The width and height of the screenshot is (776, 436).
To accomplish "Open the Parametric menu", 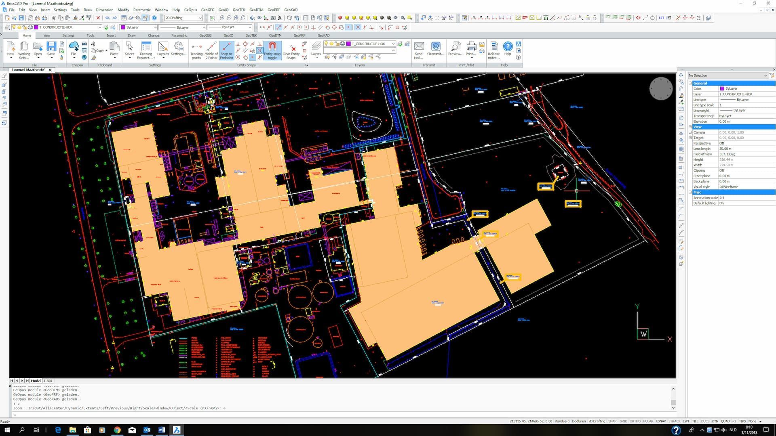I will pos(141,10).
